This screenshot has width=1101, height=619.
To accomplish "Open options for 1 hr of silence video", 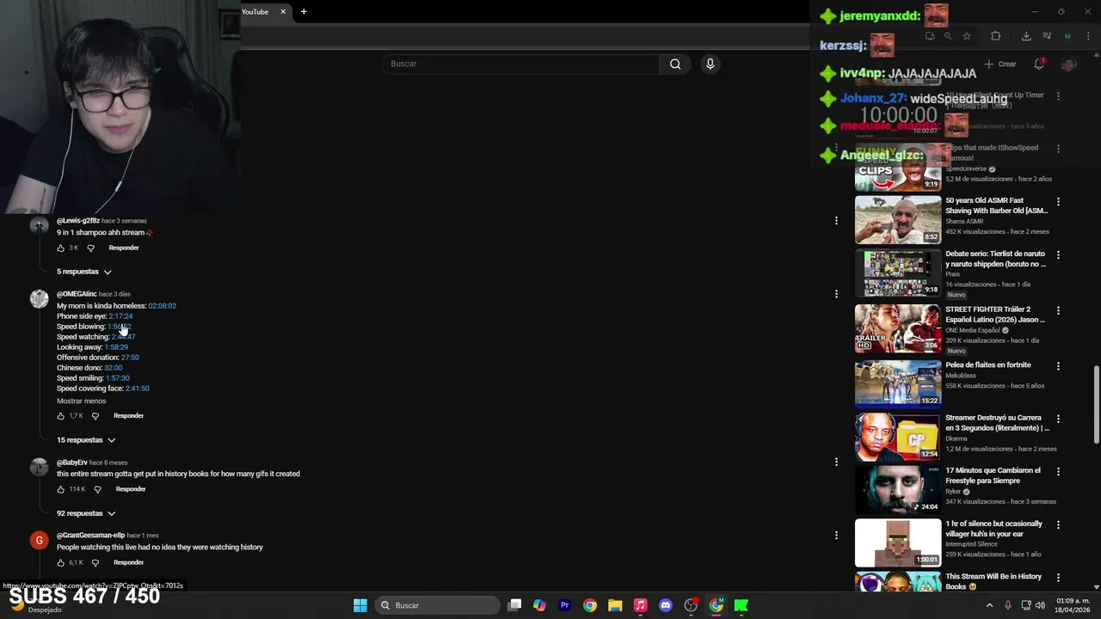I will point(1058,524).
